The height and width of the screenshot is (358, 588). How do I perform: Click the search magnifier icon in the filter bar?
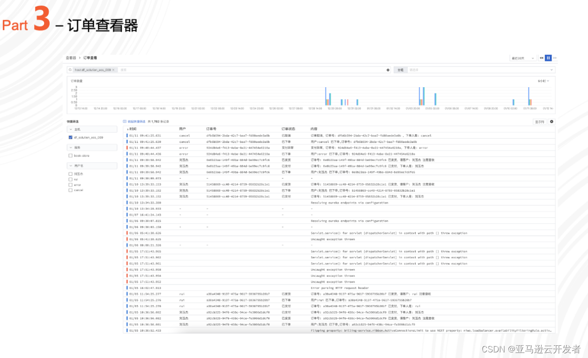point(71,70)
